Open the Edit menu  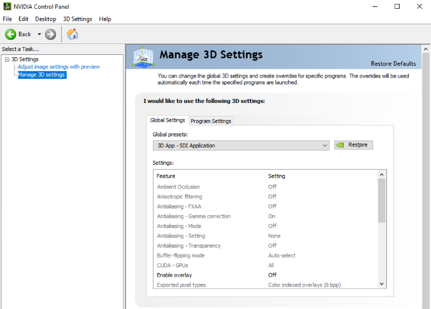pos(24,19)
